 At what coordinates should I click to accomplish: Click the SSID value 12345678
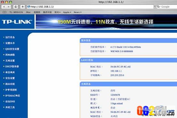(x=115, y=95)
